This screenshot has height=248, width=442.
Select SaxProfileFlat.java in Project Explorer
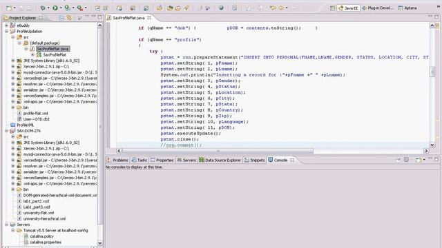click(x=52, y=49)
